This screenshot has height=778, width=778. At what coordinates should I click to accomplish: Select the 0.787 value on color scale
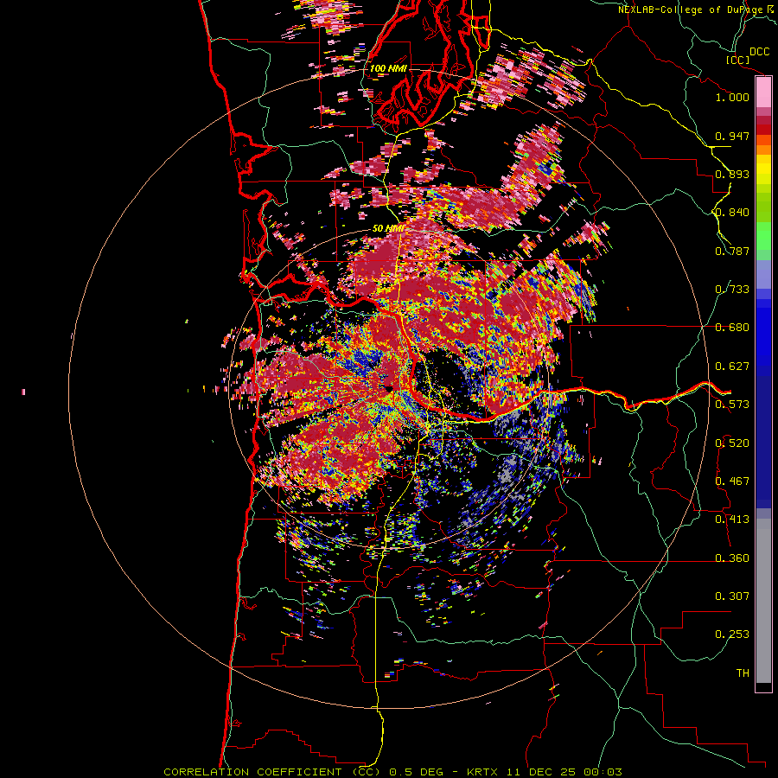(732, 251)
